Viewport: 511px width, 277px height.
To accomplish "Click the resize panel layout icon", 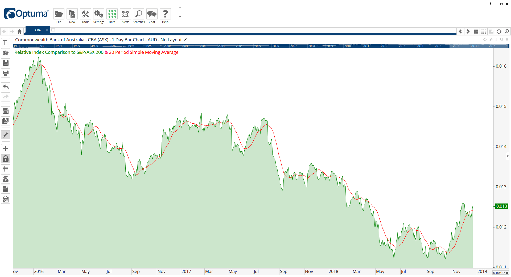I will coord(491,31).
